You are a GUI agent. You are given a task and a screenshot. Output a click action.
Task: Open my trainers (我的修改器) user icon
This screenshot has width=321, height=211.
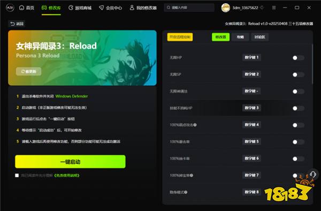click(132, 7)
